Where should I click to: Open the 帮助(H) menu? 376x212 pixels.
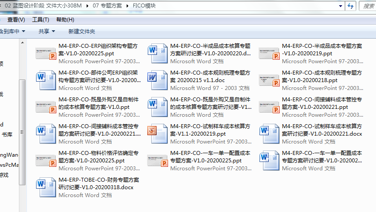(65, 20)
